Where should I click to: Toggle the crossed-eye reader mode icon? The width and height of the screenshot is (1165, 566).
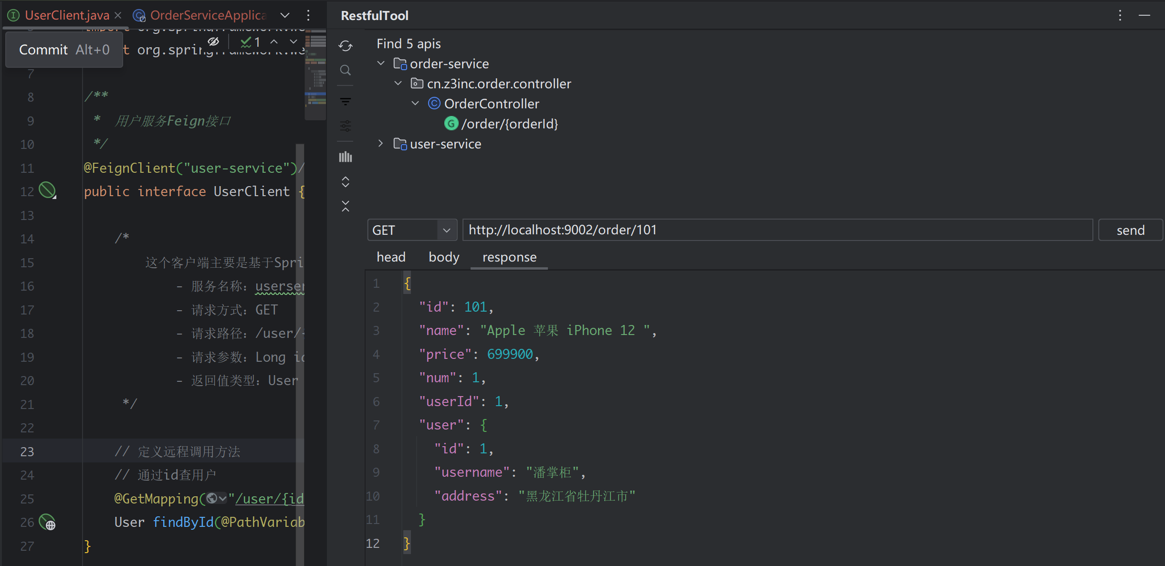click(213, 42)
